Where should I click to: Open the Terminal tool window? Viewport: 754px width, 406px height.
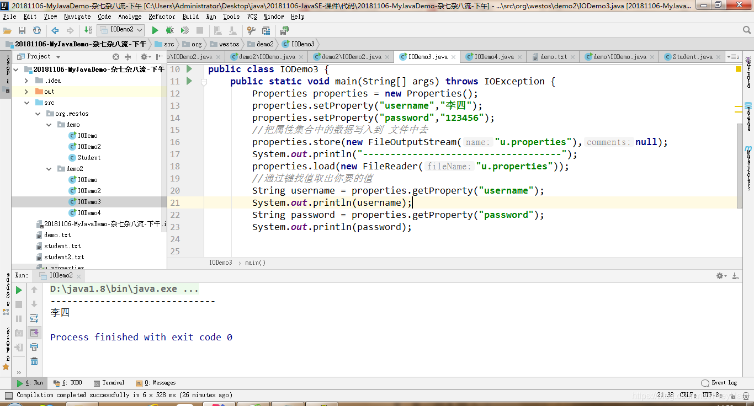point(109,383)
